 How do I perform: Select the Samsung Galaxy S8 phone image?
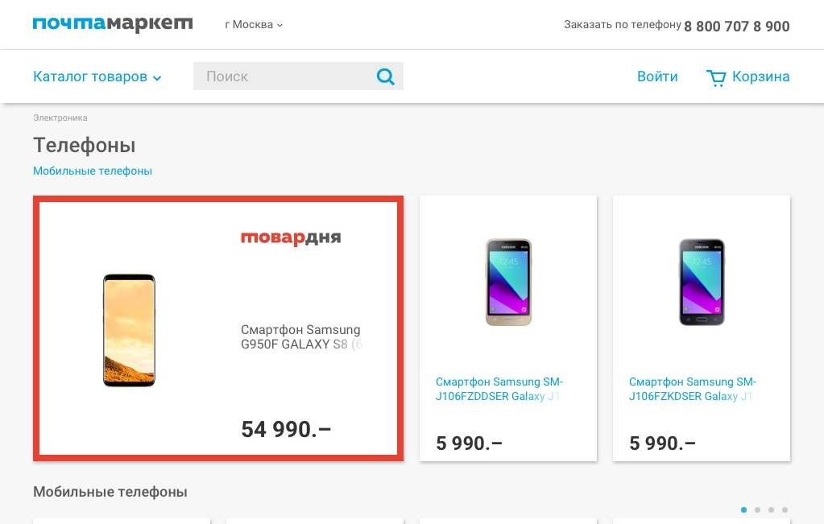click(x=129, y=330)
